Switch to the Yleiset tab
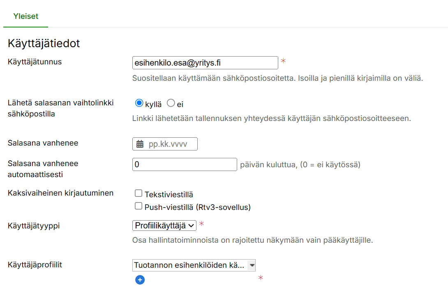This screenshot has height=294, width=448. (25, 16)
